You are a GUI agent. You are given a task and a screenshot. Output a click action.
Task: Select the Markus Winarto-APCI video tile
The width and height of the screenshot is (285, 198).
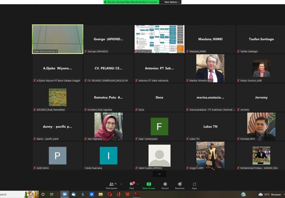click(210, 68)
